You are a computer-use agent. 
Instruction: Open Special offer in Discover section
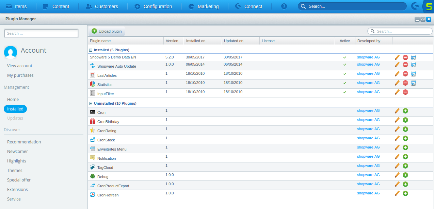pos(19,180)
